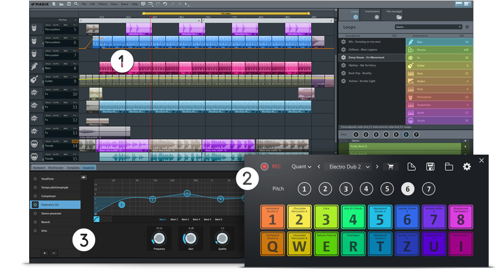Click the Vocals mouth icon of track 14
This screenshot has width=502, height=273.
click(x=34, y=144)
